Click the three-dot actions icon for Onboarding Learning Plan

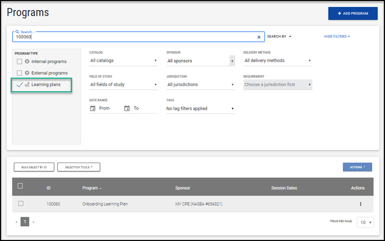(361, 204)
